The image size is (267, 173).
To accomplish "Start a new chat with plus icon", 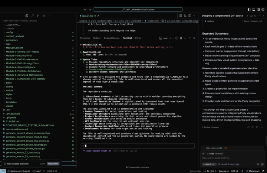I will (x=247, y=16).
